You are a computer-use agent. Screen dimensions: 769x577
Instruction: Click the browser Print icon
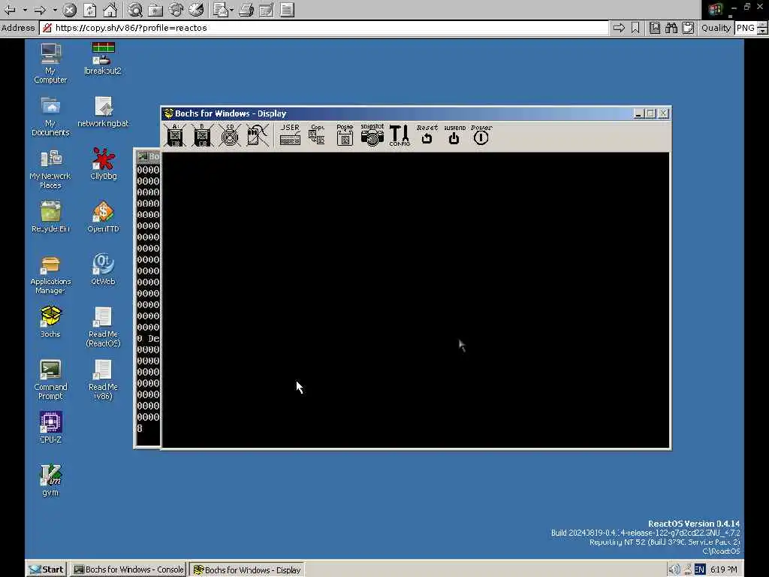pos(246,10)
